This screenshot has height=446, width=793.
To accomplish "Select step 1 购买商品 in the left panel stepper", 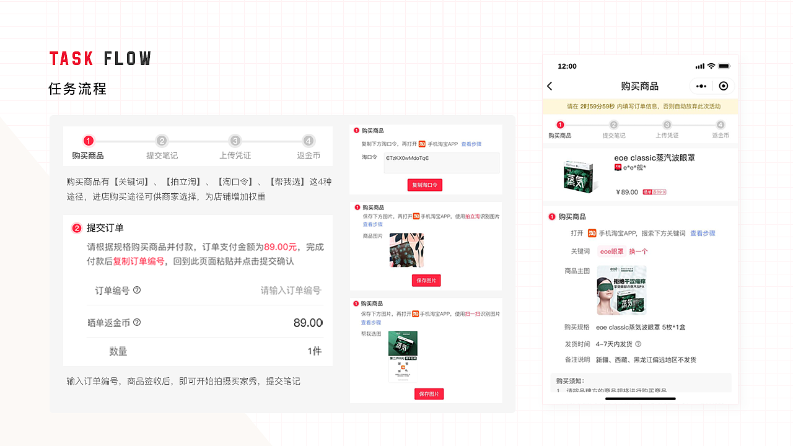I will click(88, 149).
